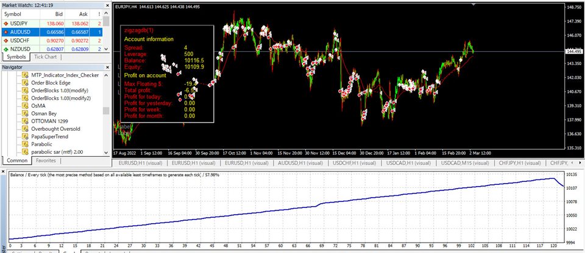Open the Favorites tab in Navigator
This screenshot has width=585, height=253.
pos(47,161)
